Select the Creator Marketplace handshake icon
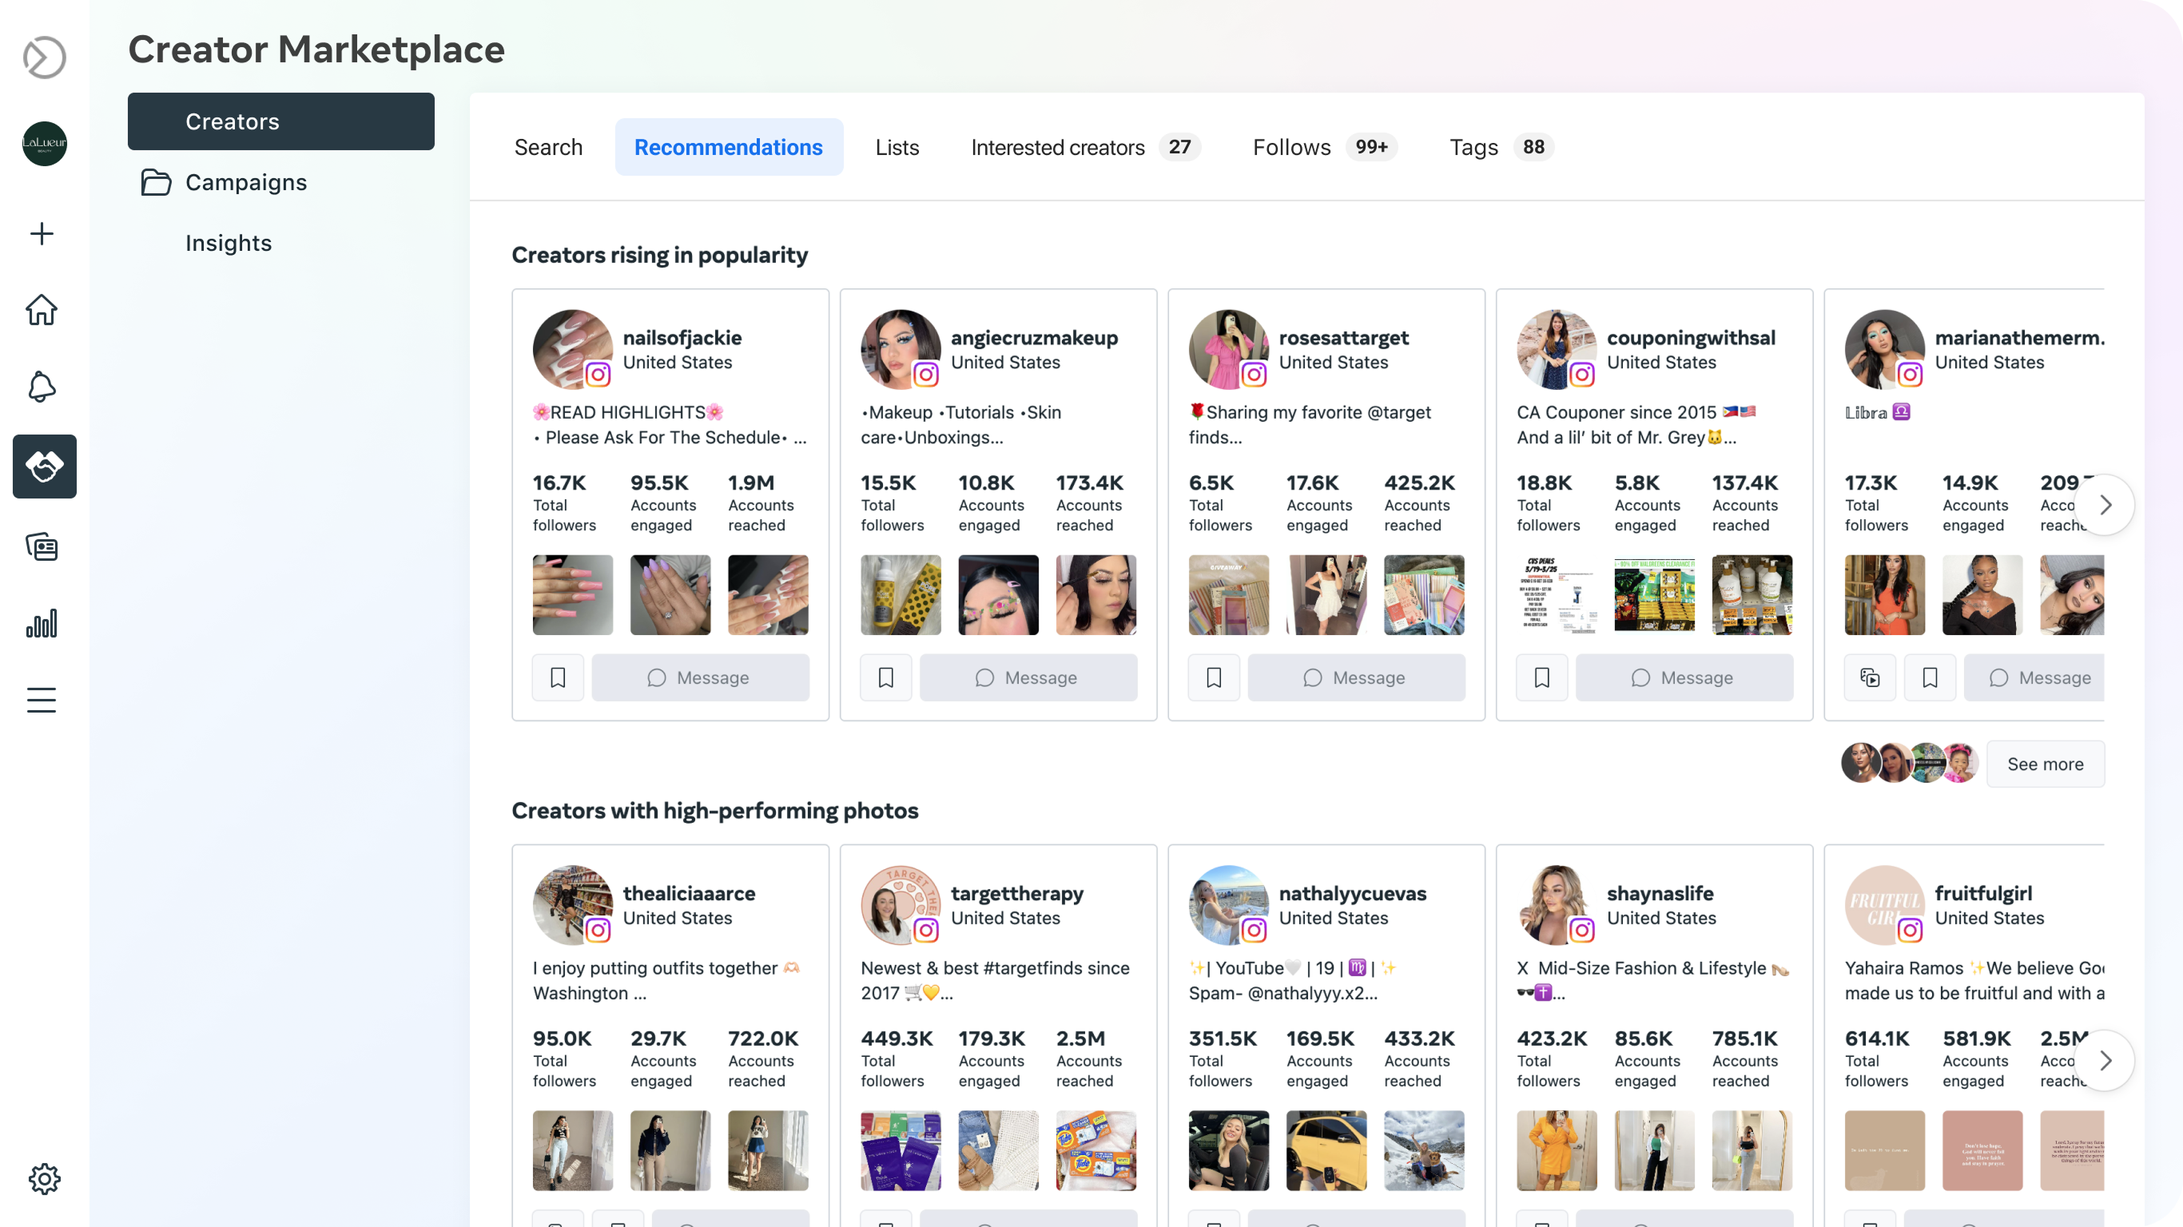The image size is (2183, 1227). click(43, 466)
